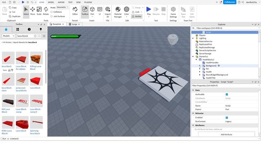Expand the Lighting tree node
The image size is (261, 146).
click(193, 39)
